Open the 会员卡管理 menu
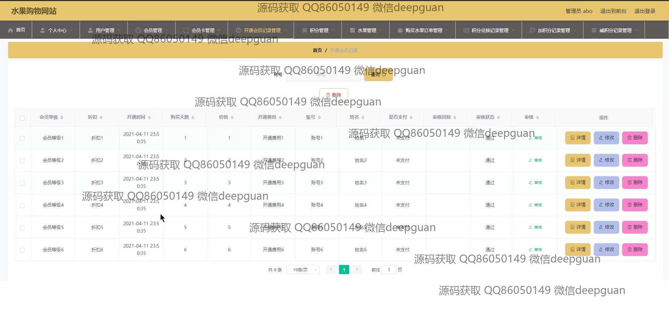Viewport: 669px width, 324px height. (202, 30)
